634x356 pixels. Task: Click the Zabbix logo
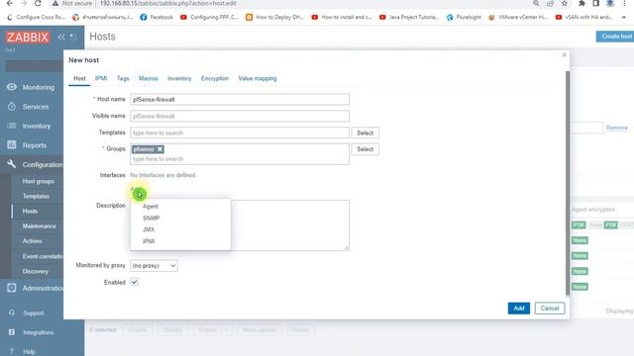(28, 38)
